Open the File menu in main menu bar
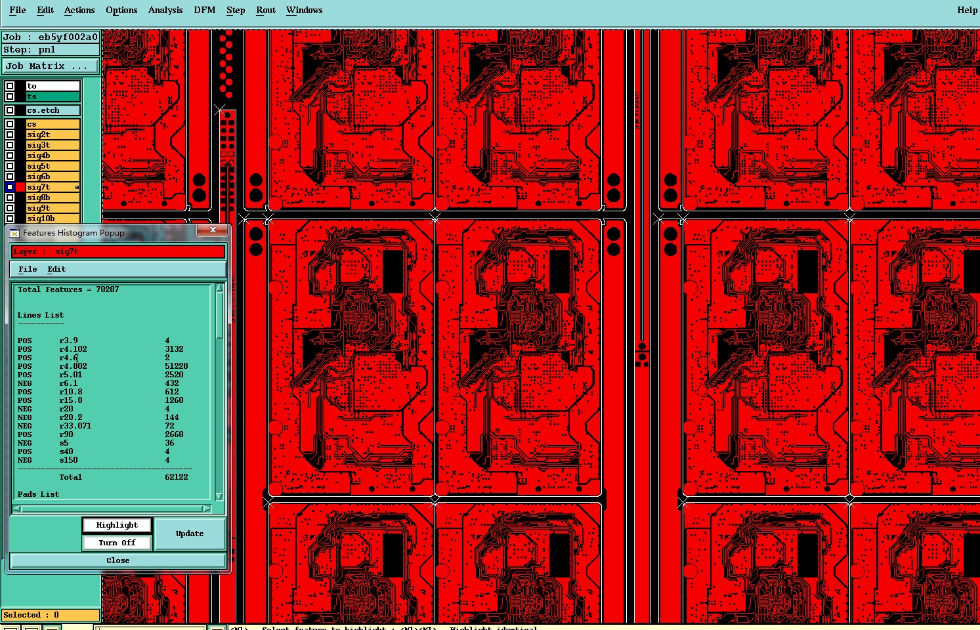The image size is (980, 630). [x=18, y=10]
